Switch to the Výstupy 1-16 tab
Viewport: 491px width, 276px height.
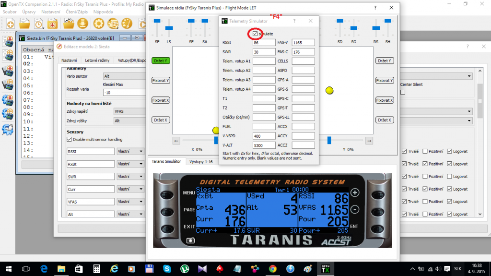click(x=200, y=162)
